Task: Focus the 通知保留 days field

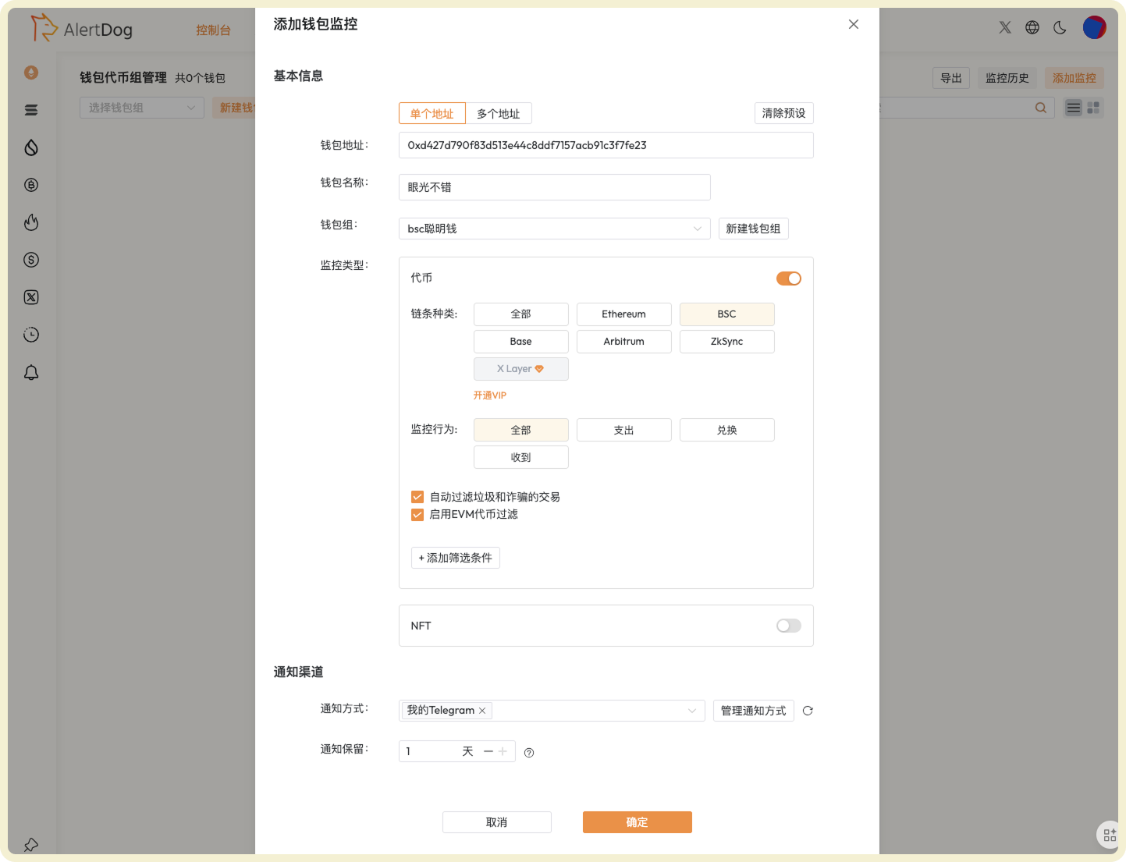Action: point(457,751)
